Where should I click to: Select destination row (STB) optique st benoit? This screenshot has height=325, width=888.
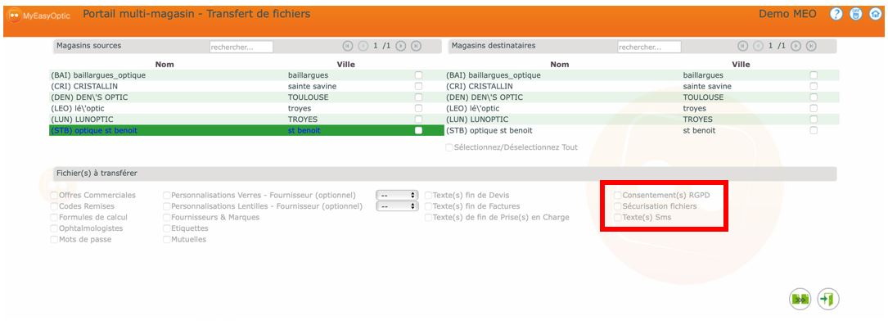click(x=641, y=130)
